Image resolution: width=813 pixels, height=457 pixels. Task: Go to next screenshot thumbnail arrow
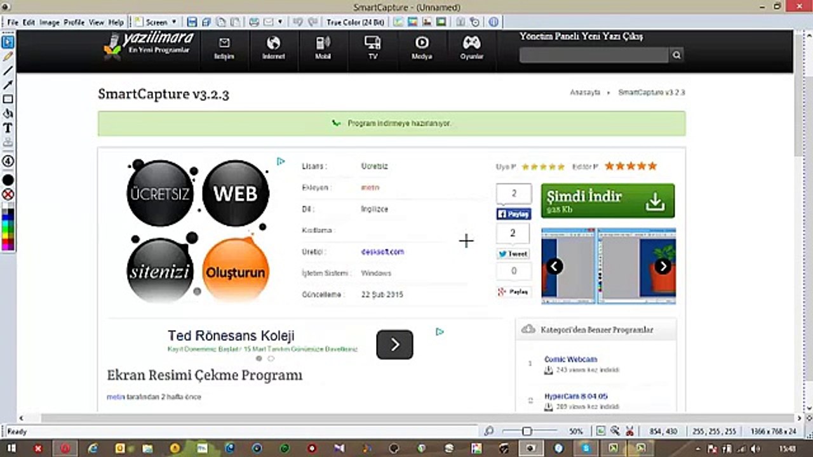[662, 266]
